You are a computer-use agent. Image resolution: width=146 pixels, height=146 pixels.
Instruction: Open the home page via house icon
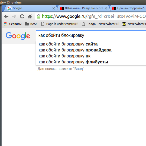coord(30,17)
